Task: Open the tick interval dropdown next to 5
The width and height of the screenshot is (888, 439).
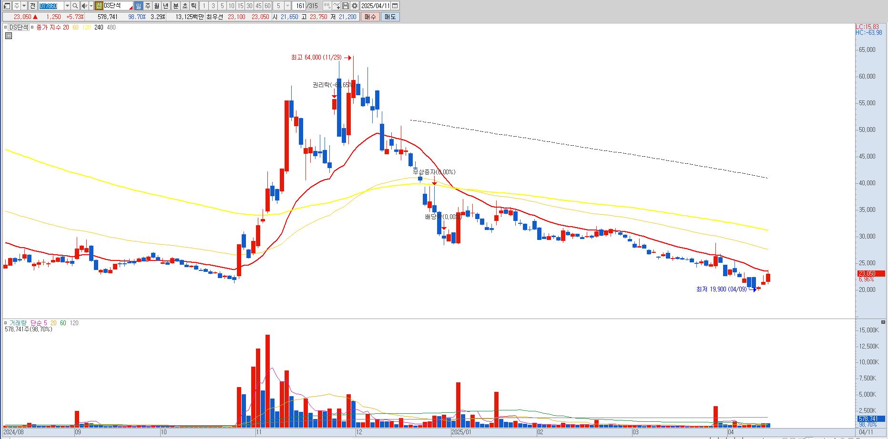Action: click(287, 6)
